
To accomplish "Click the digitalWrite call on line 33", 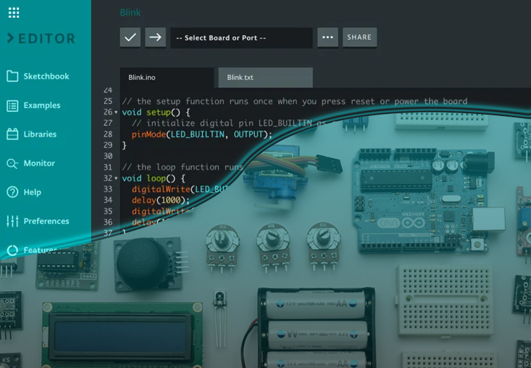I will tap(181, 189).
